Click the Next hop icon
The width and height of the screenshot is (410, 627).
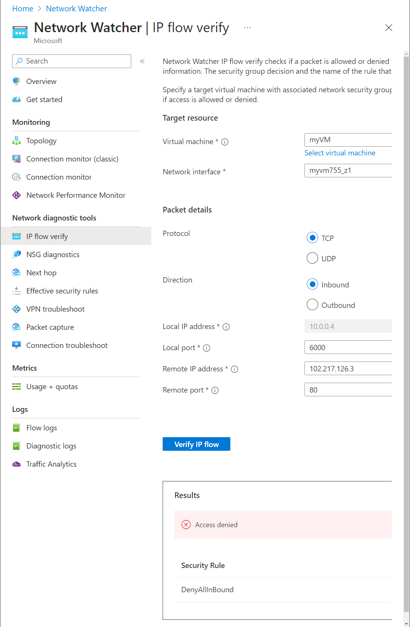tap(16, 273)
